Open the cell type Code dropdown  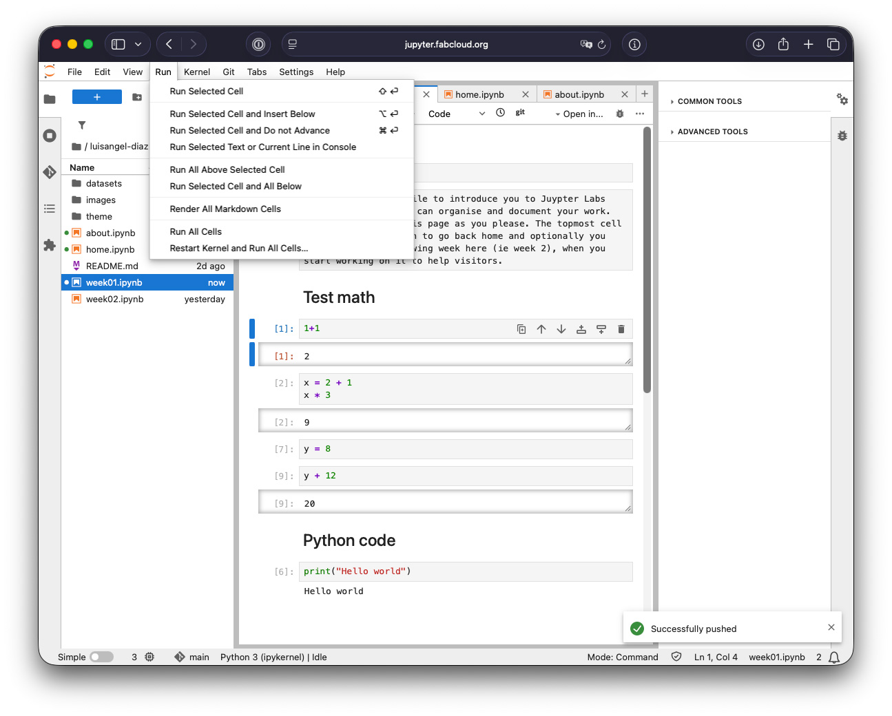[456, 114]
